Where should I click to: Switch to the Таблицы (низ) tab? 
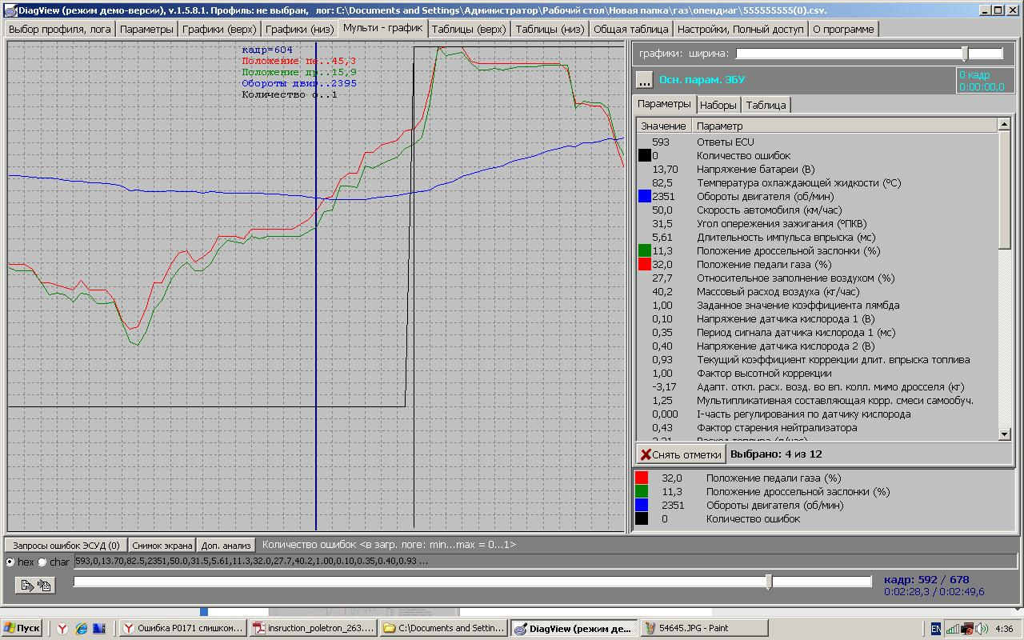coord(550,29)
